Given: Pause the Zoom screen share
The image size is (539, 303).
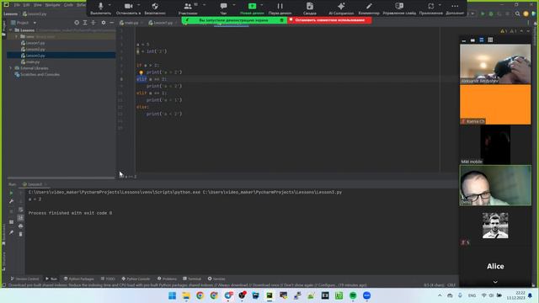Looking at the screenshot, I should pos(280,8).
